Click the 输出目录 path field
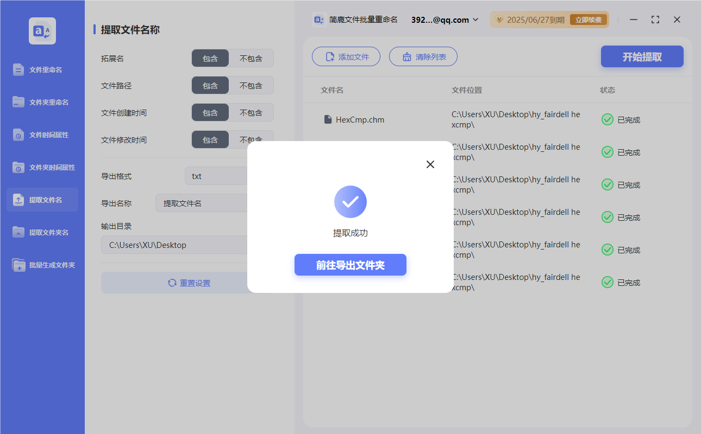Screen dimensions: 701x434 point(174,245)
